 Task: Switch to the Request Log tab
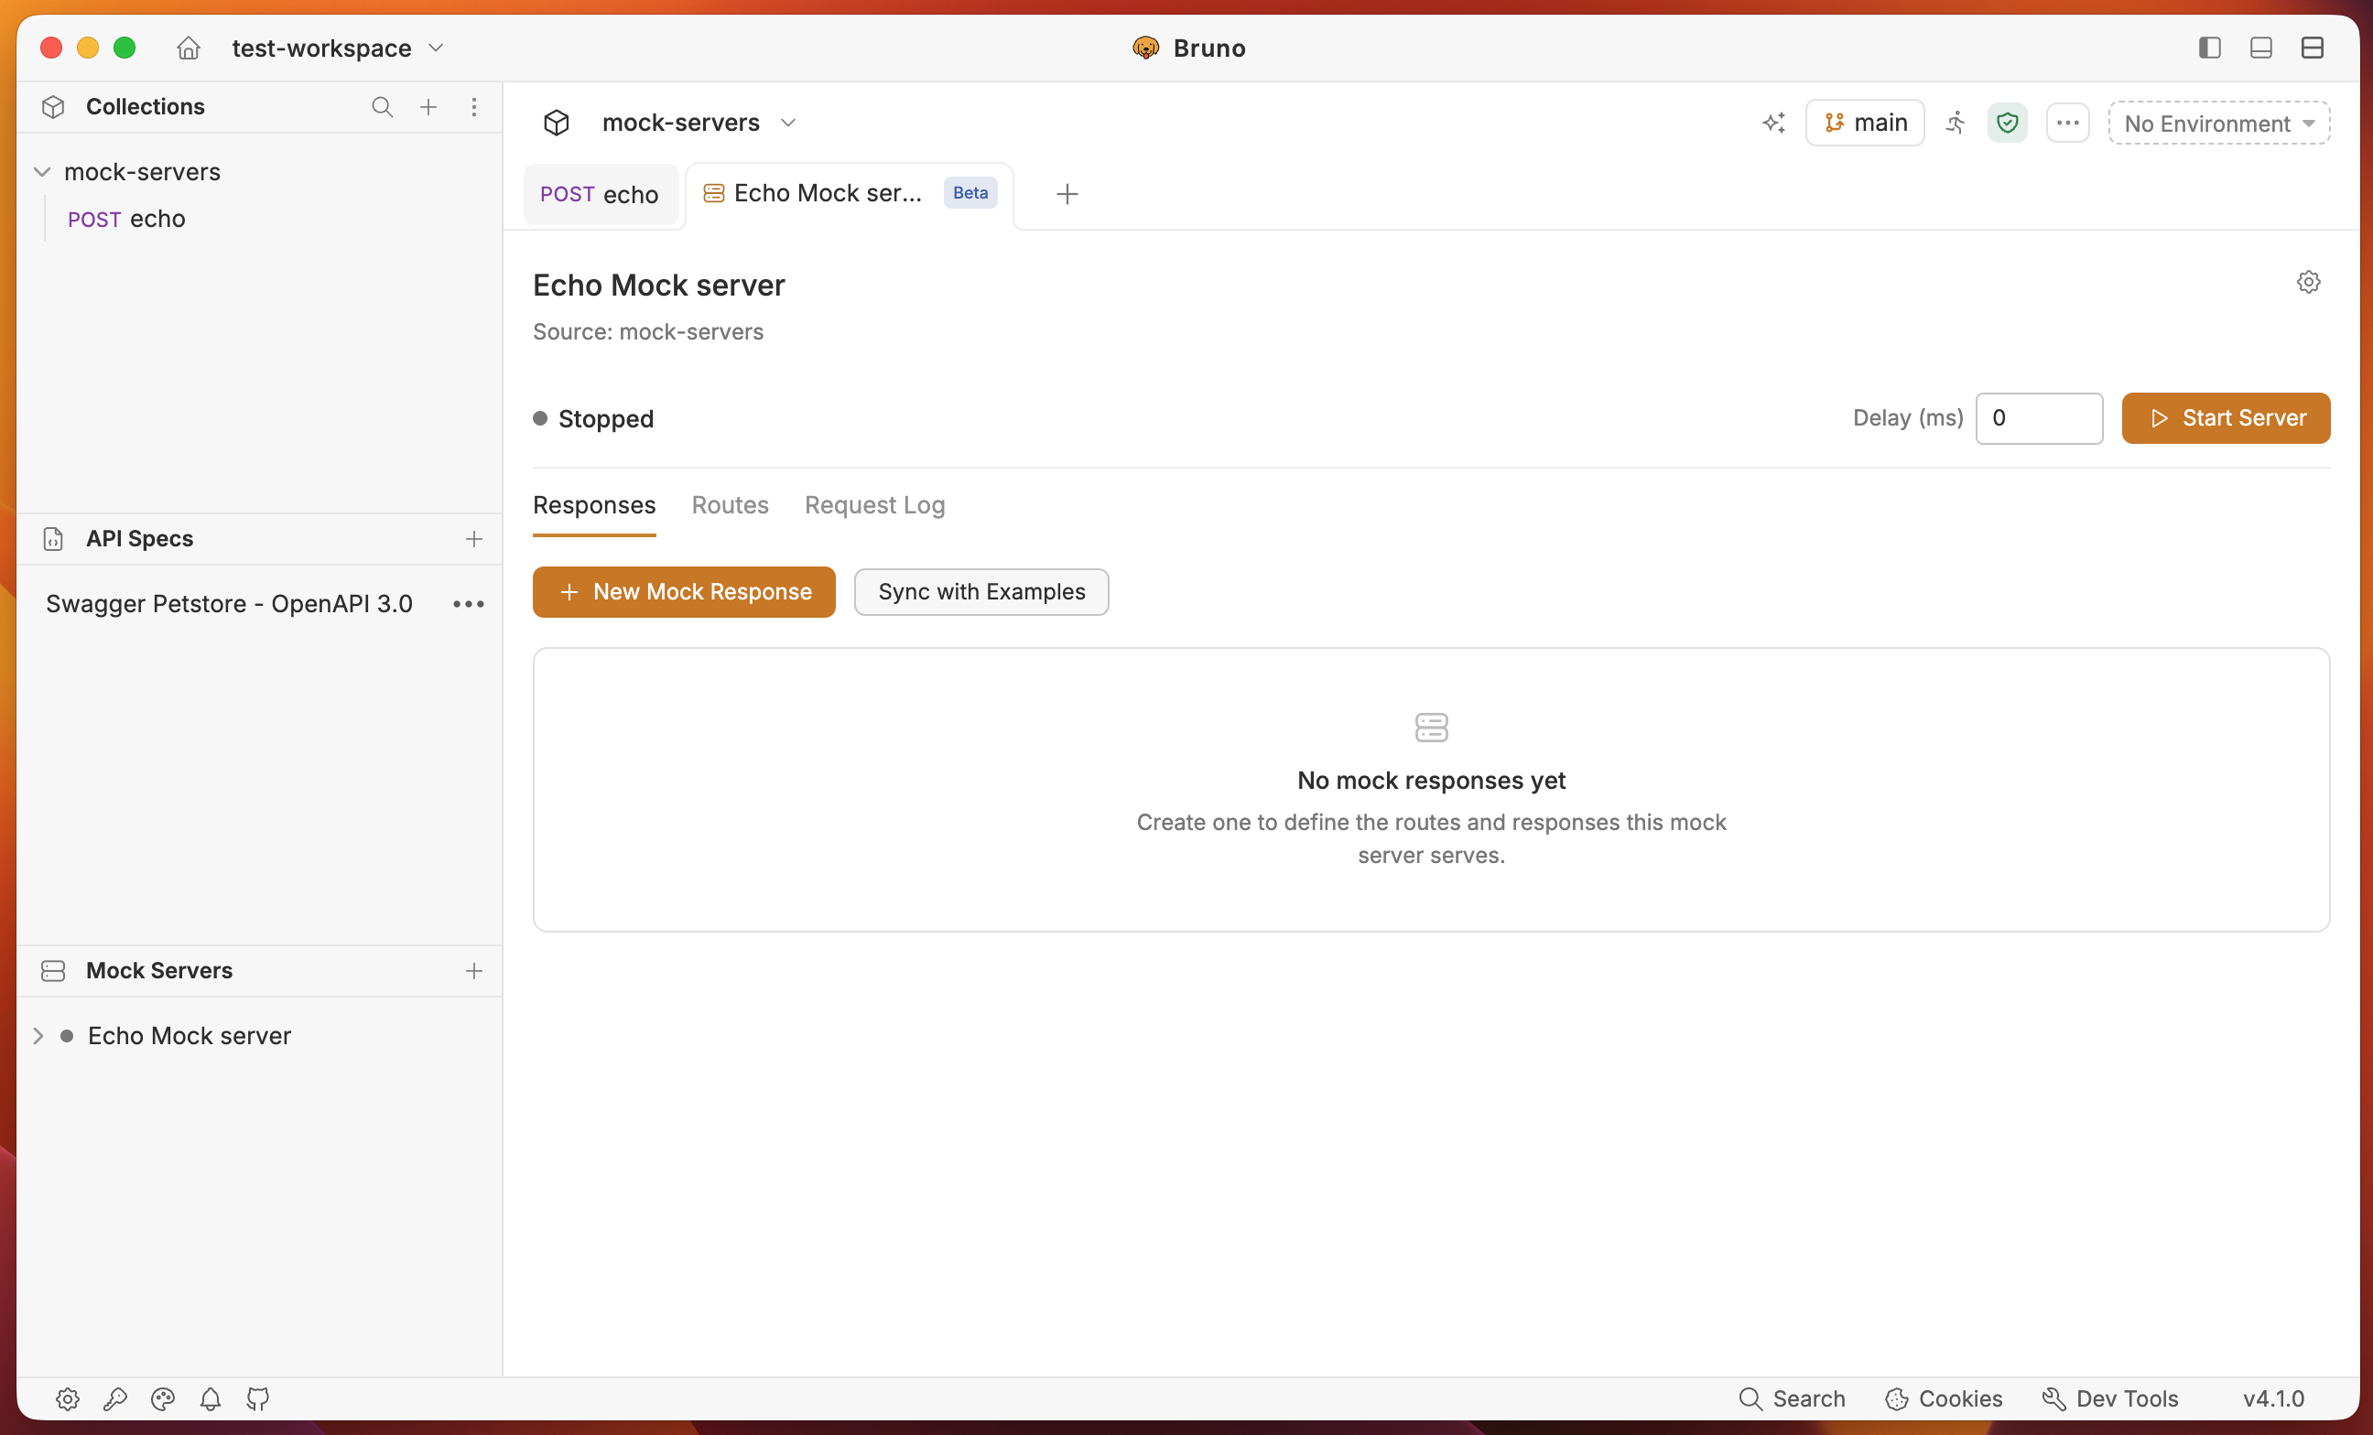874,505
